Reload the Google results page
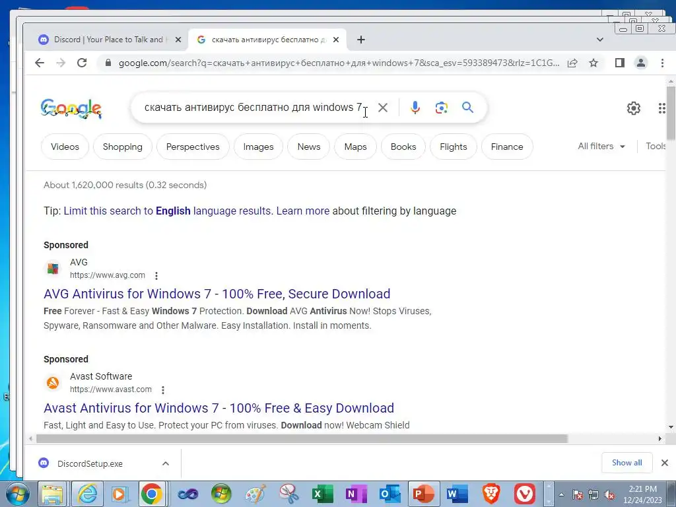 82,63
